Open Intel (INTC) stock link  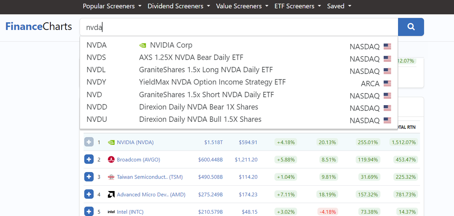pos(130,212)
